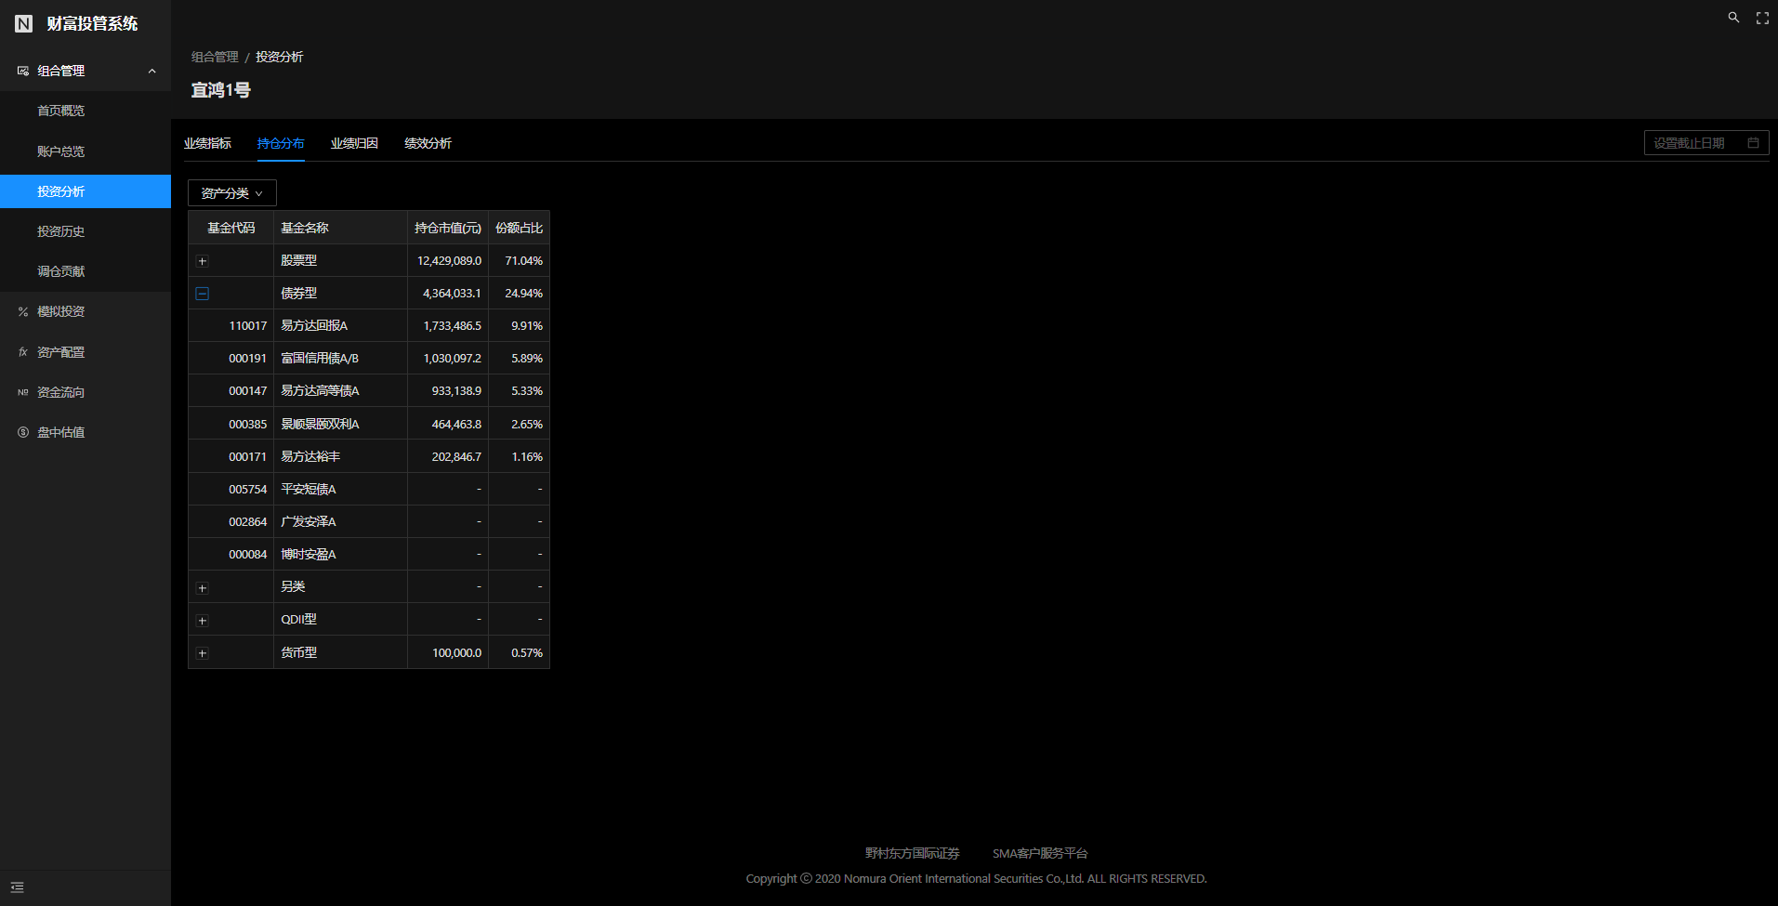Click 持仓市值(元) column header
The image size is (1778, 906).
448,228
